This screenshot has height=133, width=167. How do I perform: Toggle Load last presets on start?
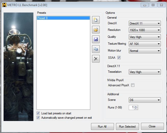(x=38, y=113)
